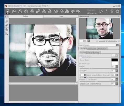Switch to the Before tab
The width and height of the screenshot is (124, 106).
[x=26, y=16]
